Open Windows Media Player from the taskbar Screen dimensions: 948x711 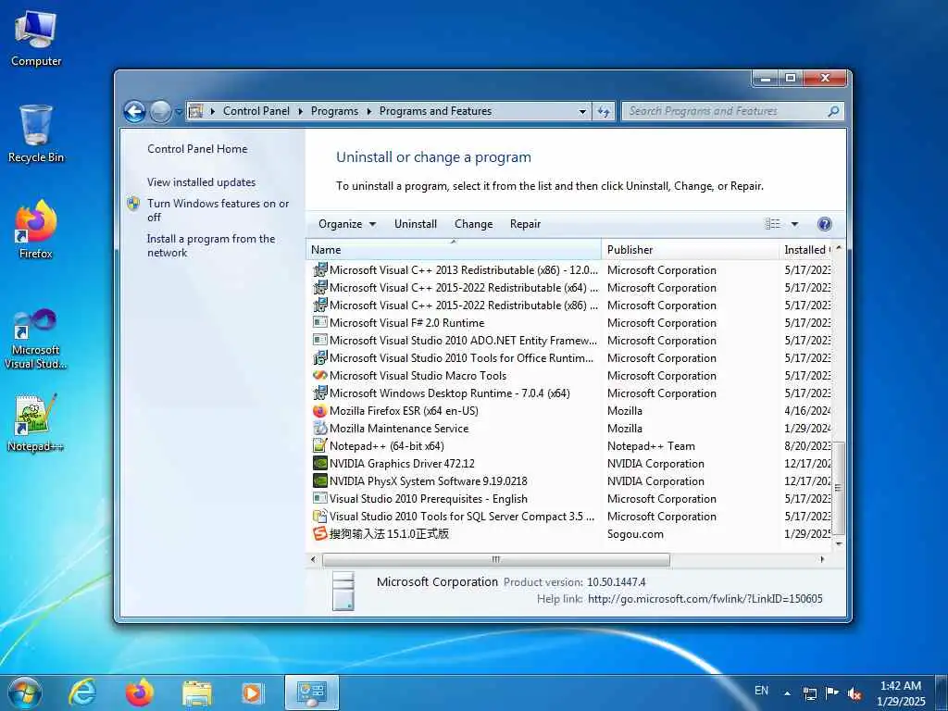(x=252, y=693)
